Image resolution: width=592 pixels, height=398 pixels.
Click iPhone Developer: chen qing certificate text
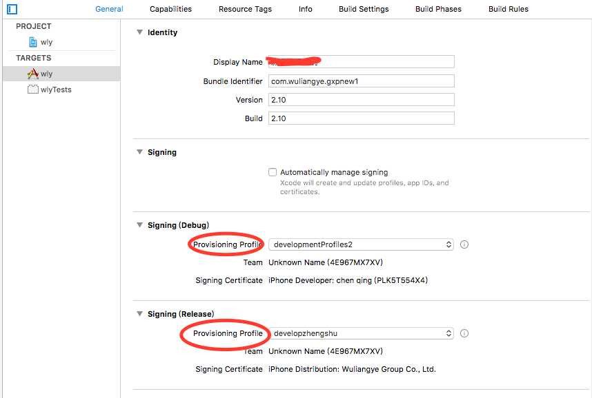pos(348,280)
